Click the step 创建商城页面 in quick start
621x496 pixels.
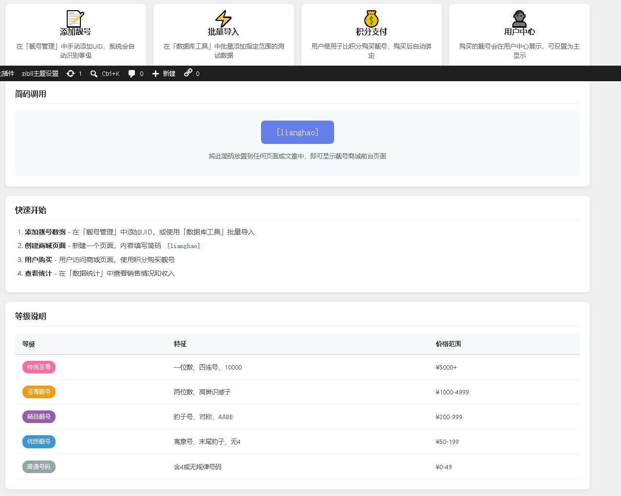tap(45, 246)
